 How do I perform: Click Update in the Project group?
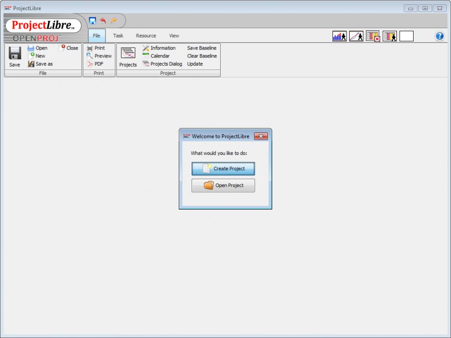coord(195,64)
